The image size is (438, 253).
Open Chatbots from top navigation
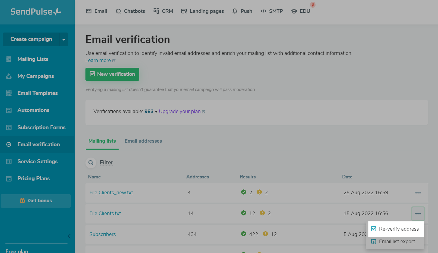130,11
